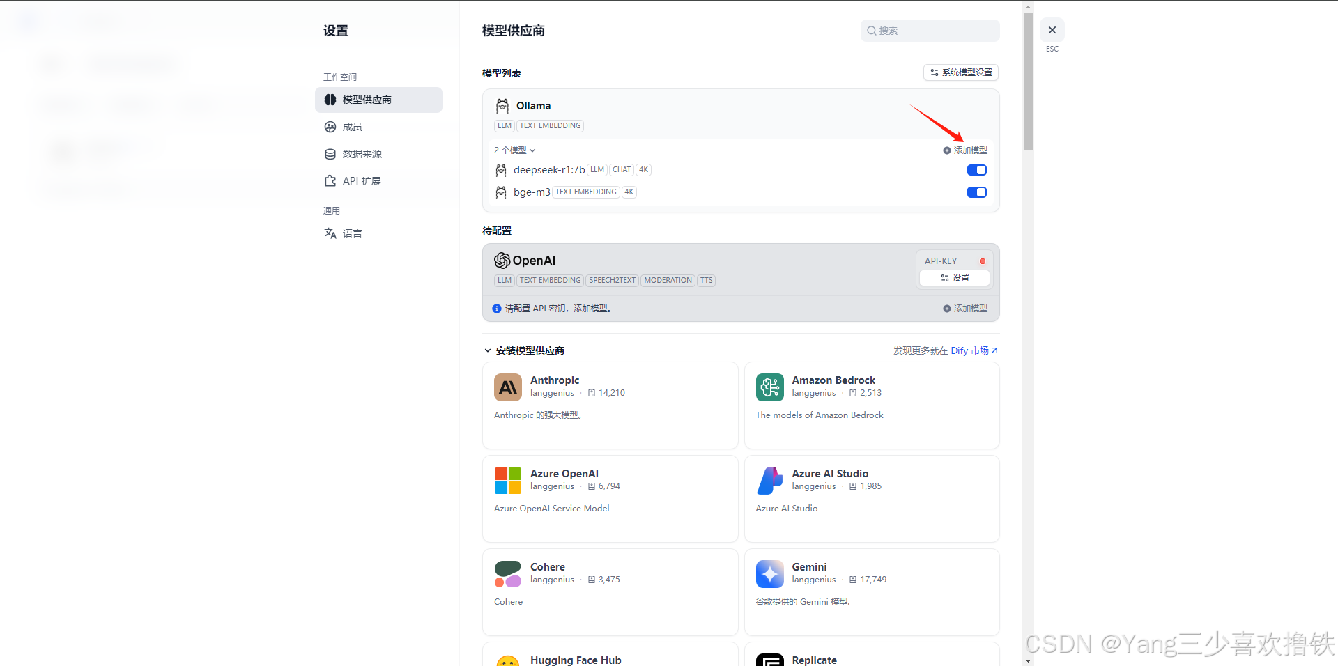The width and height of the screenshot is (1338, 666).
Task: Click the data source icon in sidebar
Action: [x=330, y=154]
